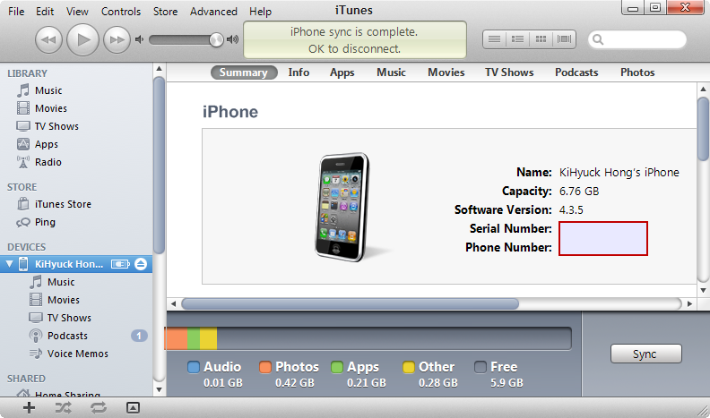Image resolution: width=710 pixels, height=418 pixels.
Task: Switch to the device Movies tab
Action: (446, 73)
